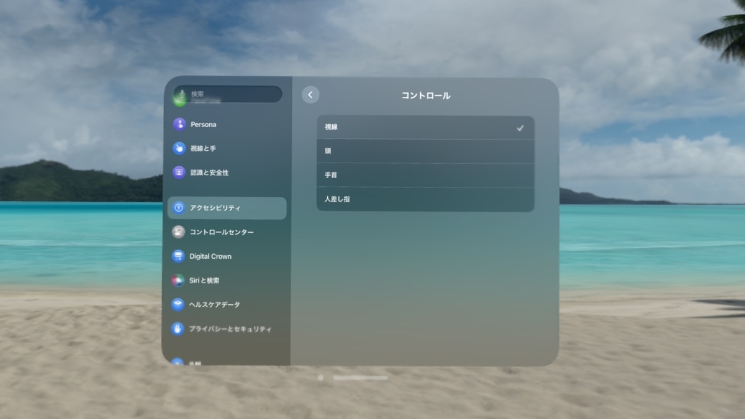Open 視線と手 settings label
This screenshot has width=745, height=419.
pos(203,149)
